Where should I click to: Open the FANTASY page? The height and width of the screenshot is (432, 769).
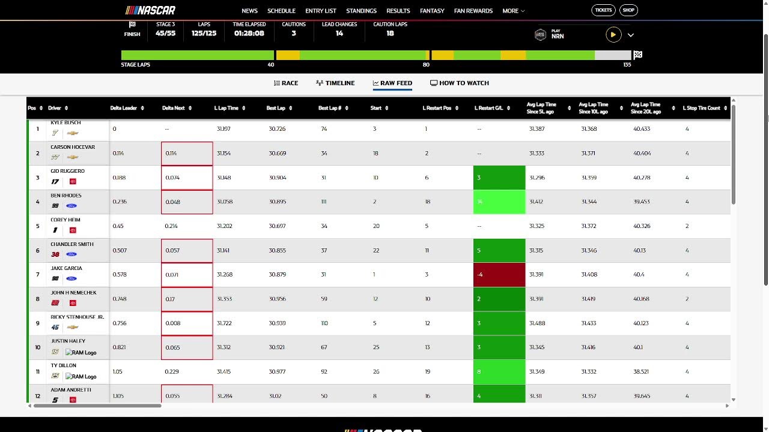point(432,11)
